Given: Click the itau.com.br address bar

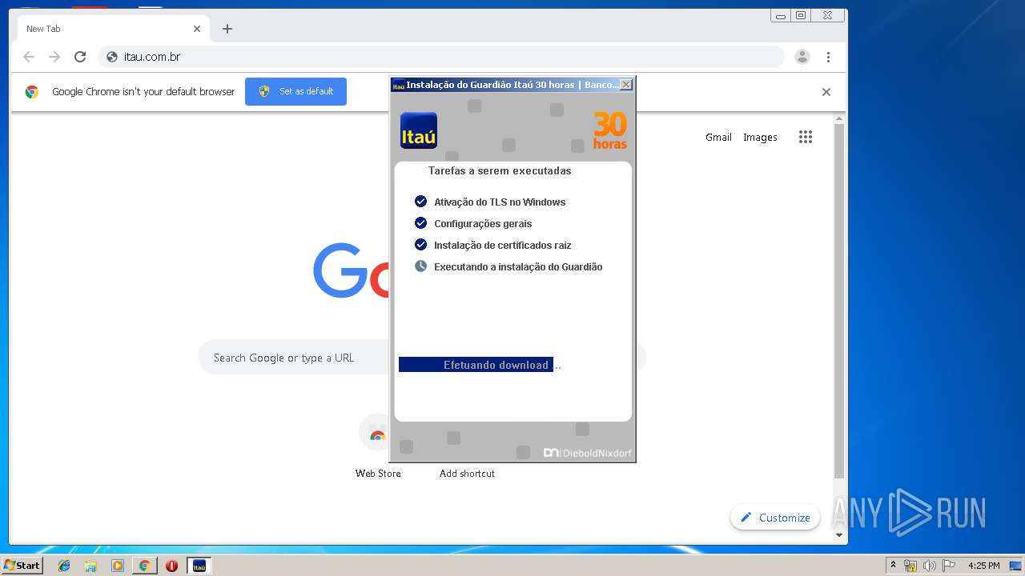Looking at the screenshot, I should [x=440, y=57].
